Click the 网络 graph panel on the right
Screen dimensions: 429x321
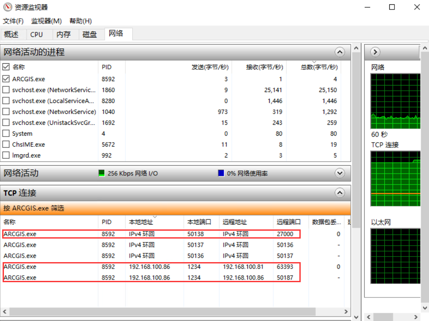click(x=395, y=101)
